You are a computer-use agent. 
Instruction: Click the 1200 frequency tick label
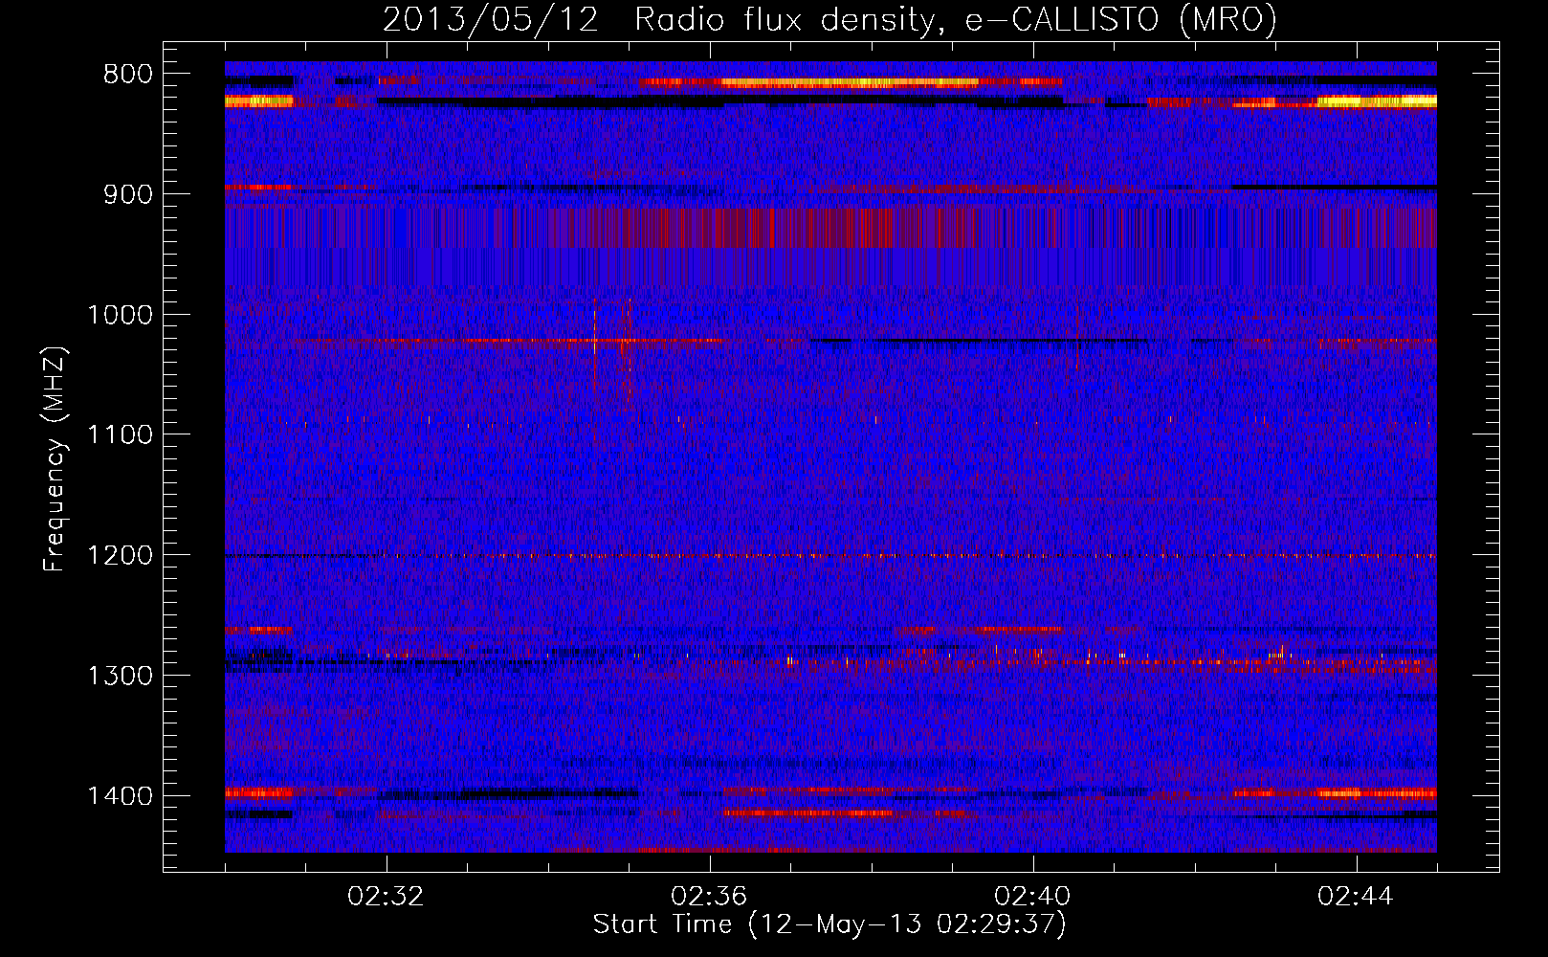(120, 555)
